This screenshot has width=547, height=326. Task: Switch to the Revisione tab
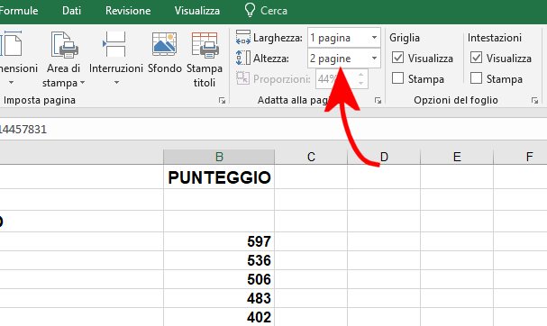(x=128, y=11)
